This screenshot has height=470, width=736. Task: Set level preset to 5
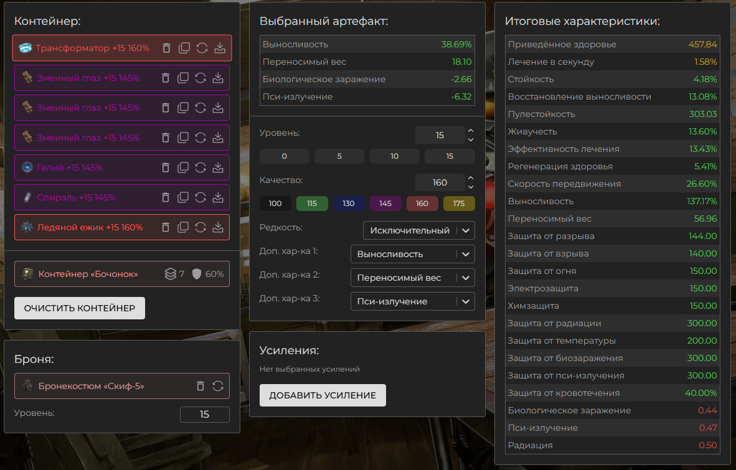tap(339, 156)
